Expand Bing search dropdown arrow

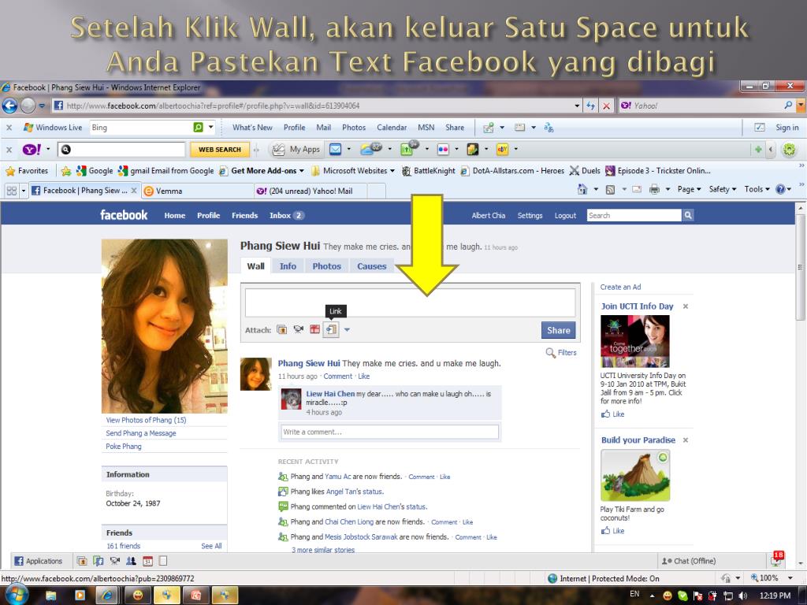210,127
